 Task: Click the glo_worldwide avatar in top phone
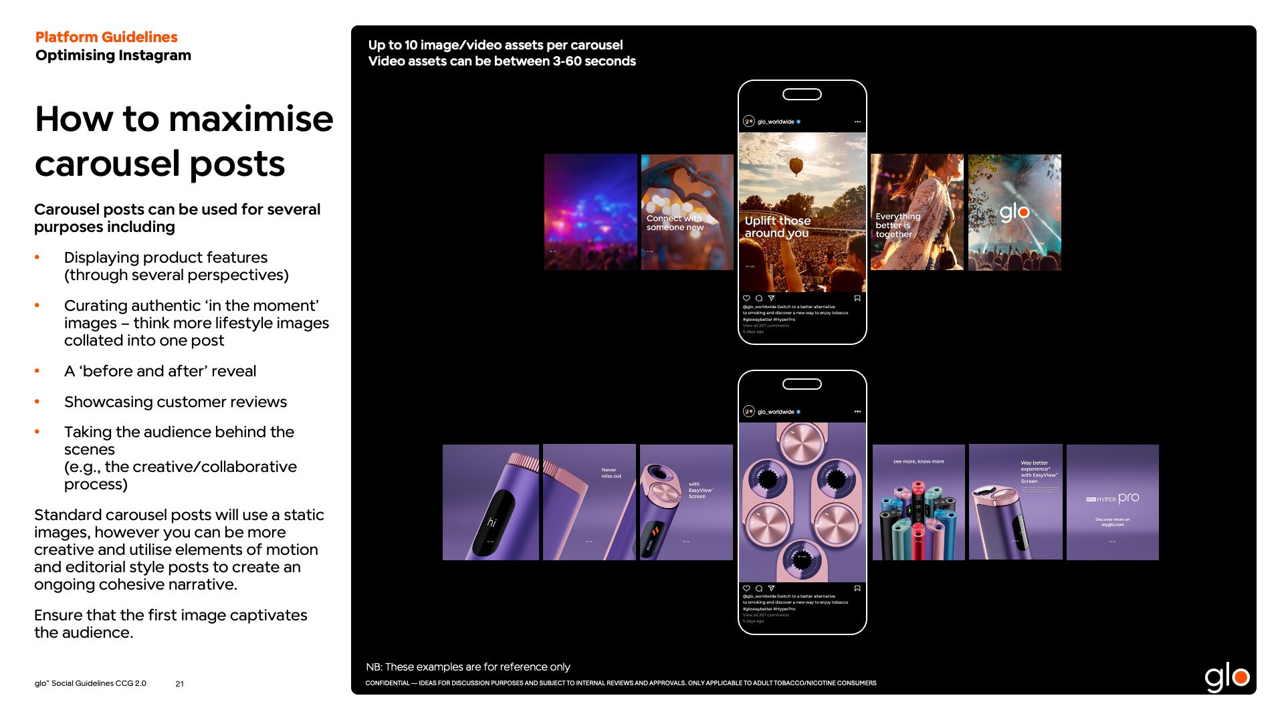click(x=749, y=122)
